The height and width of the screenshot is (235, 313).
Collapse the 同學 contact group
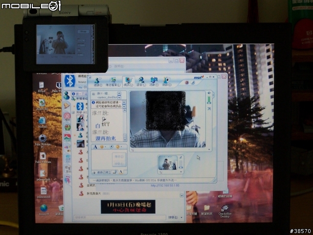[73, 113]
